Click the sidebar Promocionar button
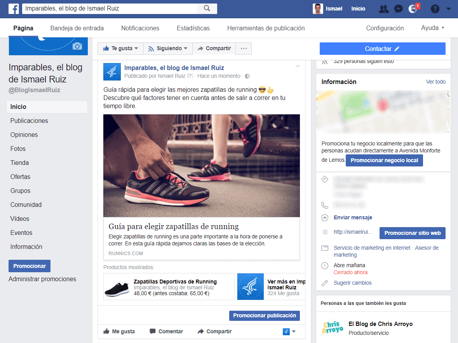The width and height of the screenshot is (458, 343). point(30,266)
